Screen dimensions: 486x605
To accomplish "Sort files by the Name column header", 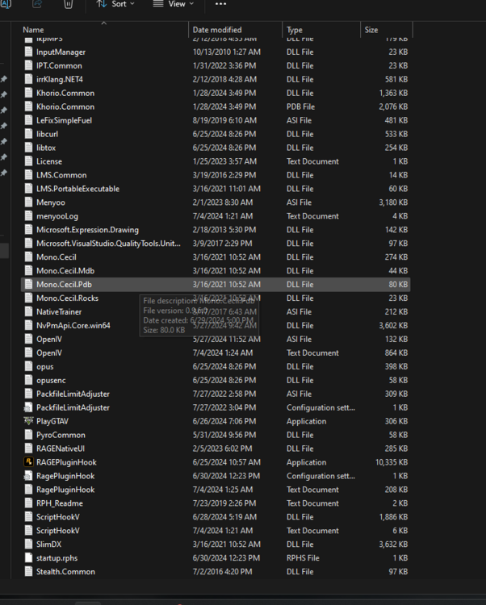I will point(33,30).
